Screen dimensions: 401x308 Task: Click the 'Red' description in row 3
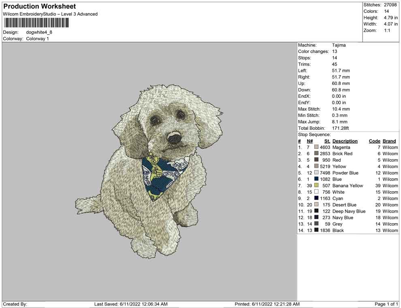coord(337,160)
